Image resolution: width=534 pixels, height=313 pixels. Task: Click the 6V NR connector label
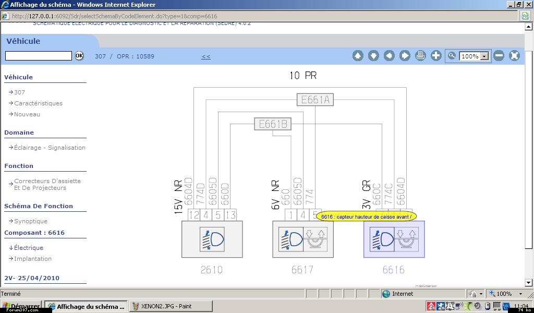275,195
